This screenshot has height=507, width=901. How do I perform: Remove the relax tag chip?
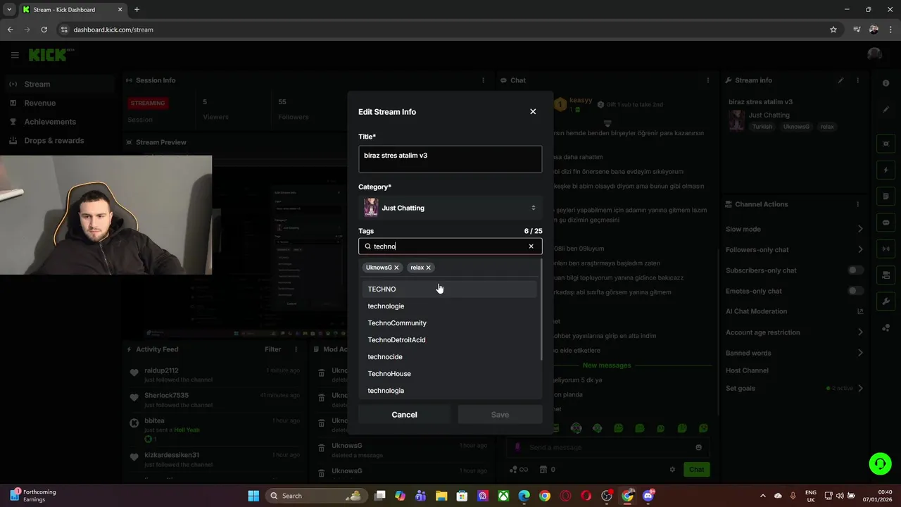click(x=428, y=268)
